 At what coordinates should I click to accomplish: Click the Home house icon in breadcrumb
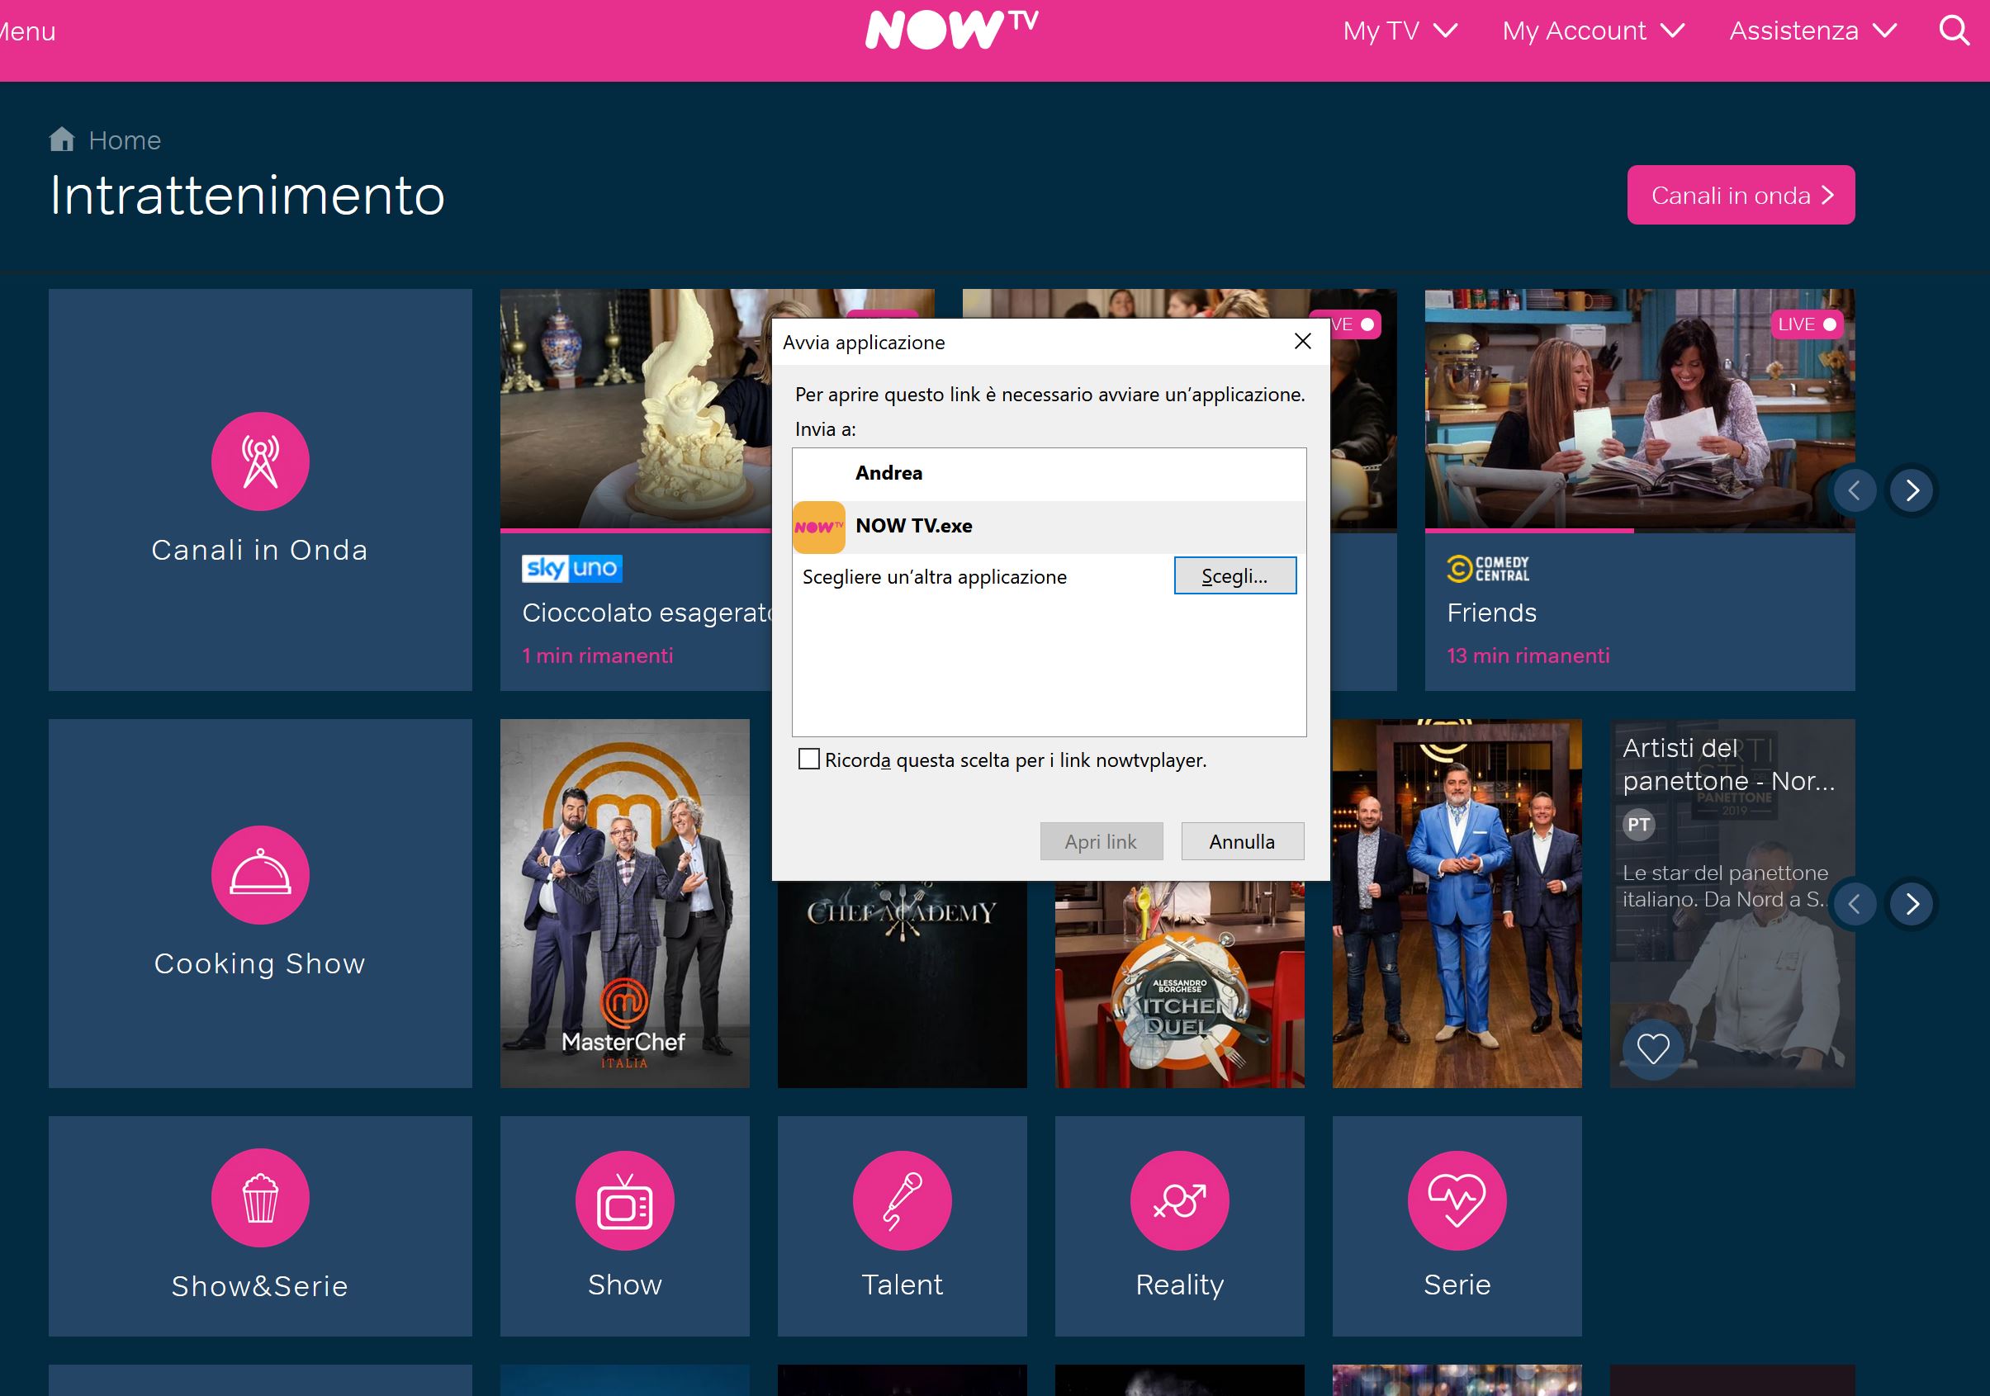click(x=63, y=140)
